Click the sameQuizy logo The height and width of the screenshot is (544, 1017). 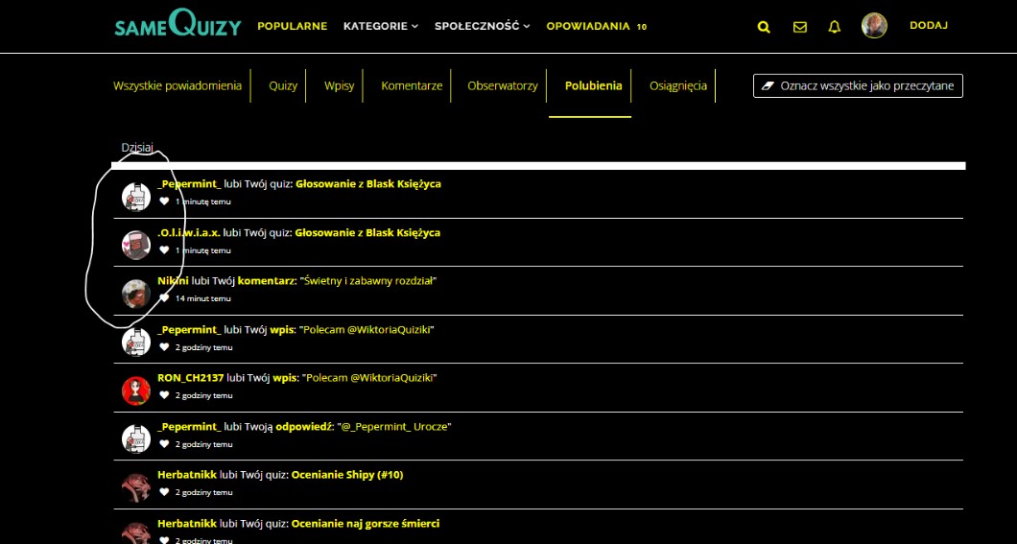(177, 26)
